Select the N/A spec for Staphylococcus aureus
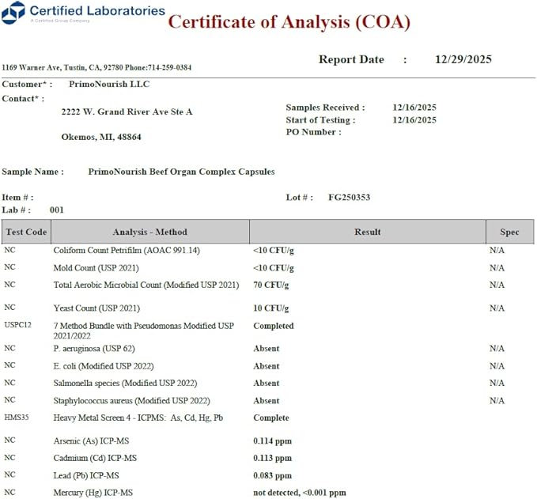Image resolution: width=537 pixels, height=499 pixels. tap(497, 401)
